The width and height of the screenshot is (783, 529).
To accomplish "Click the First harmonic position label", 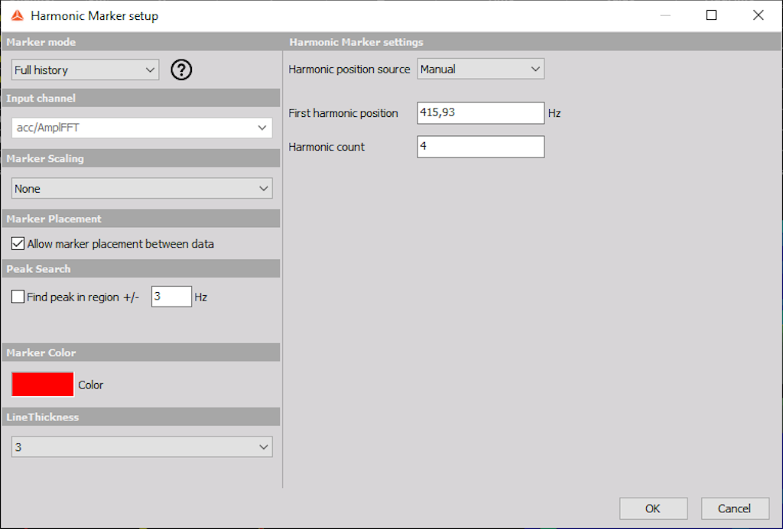I will click(x=343, y=113).
